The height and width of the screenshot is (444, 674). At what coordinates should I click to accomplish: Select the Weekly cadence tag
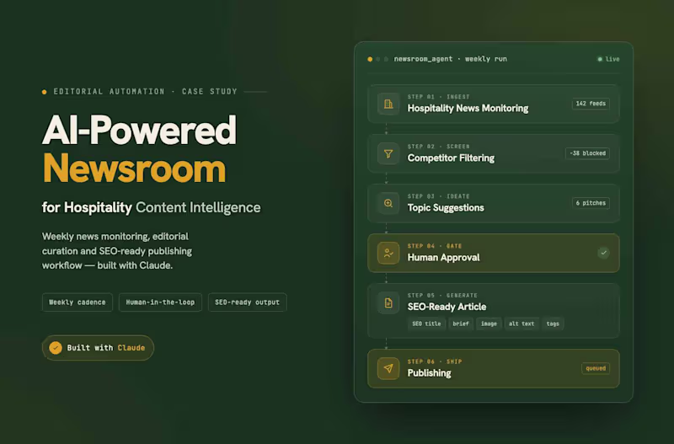78,302
